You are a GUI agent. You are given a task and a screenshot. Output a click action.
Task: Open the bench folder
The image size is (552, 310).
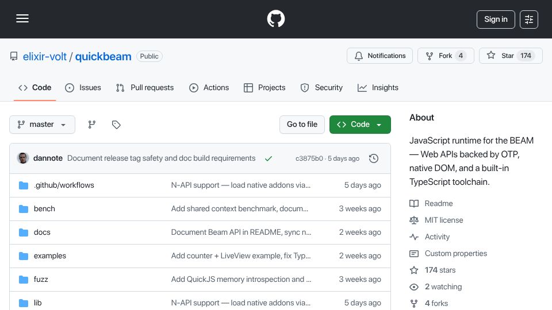[x=44, y=209]
